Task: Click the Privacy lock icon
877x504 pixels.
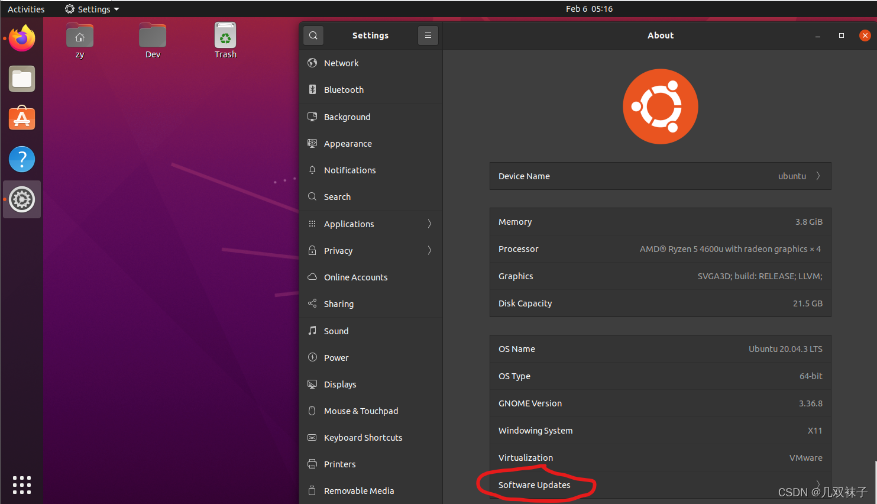Action: coord(312,250)
